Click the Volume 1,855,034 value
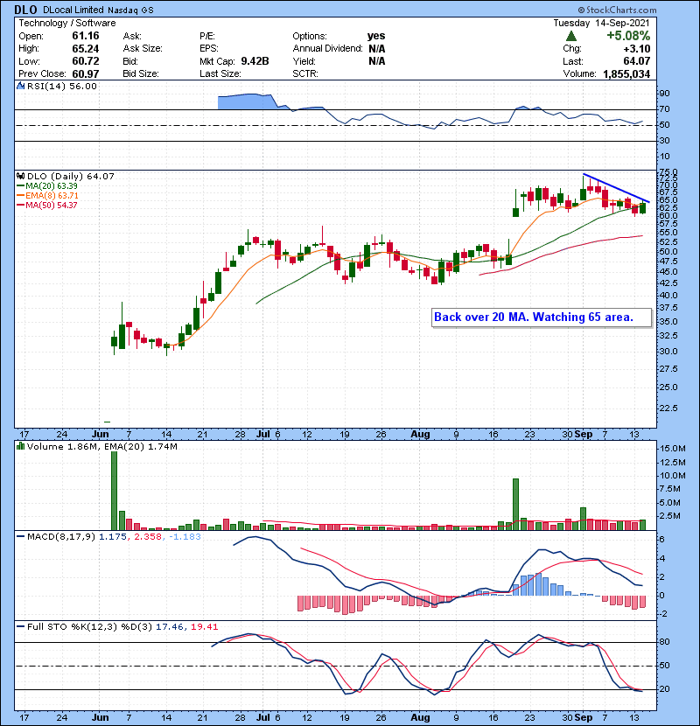This screenshot has width=700, height=726. click(626, 73)
